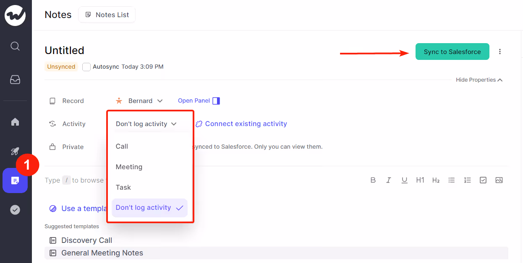523x263 pixels.
Task: Insert a numbered list
Action: click(x=467, y=180)
